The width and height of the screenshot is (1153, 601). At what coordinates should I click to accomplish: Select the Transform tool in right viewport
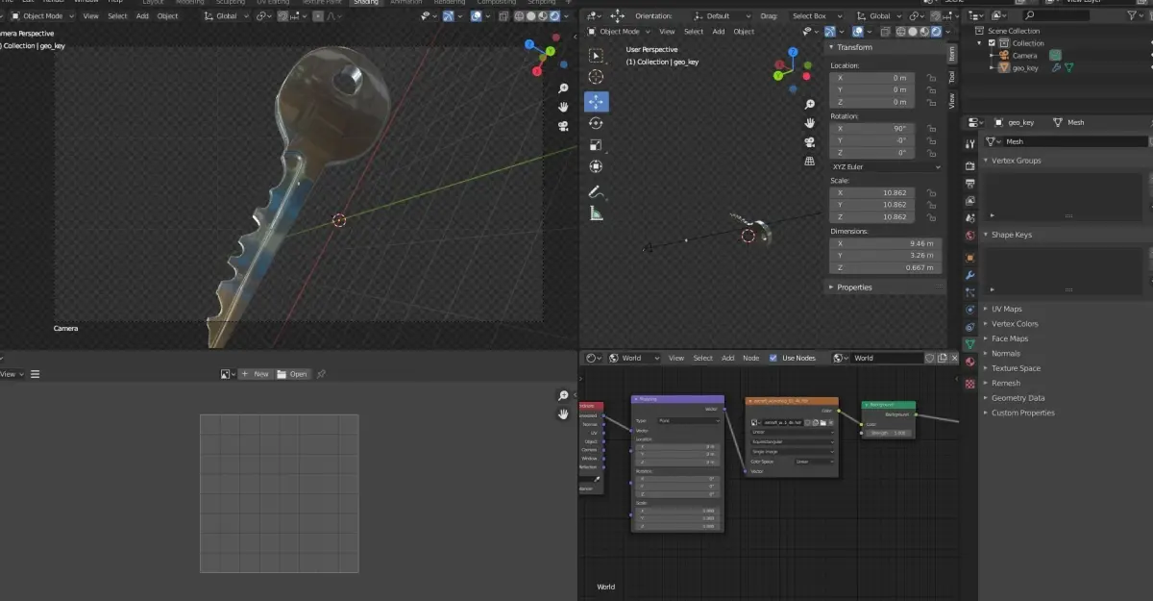(596, 166)
